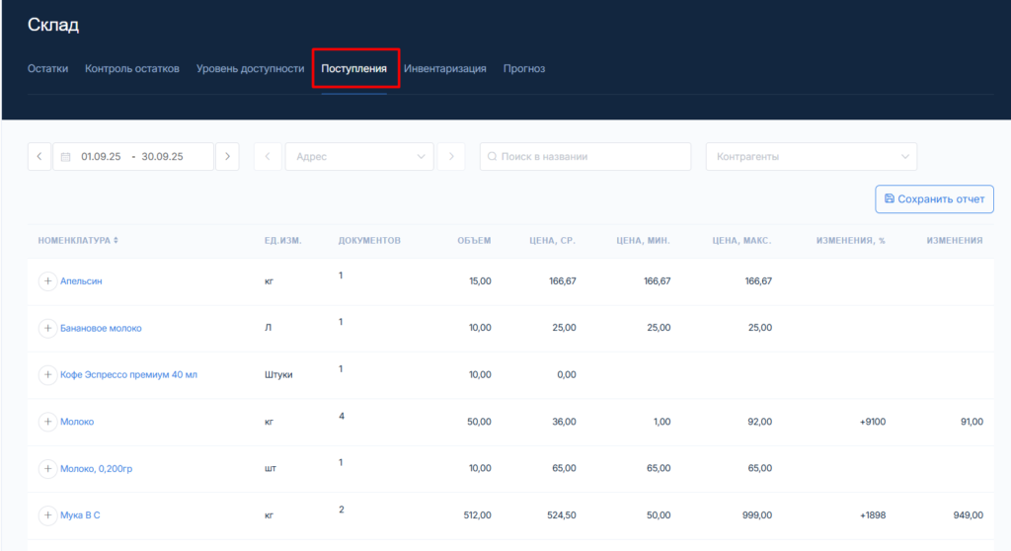Click the calendar icon in date range
1011x551 pixels.
tap(66, 157)
